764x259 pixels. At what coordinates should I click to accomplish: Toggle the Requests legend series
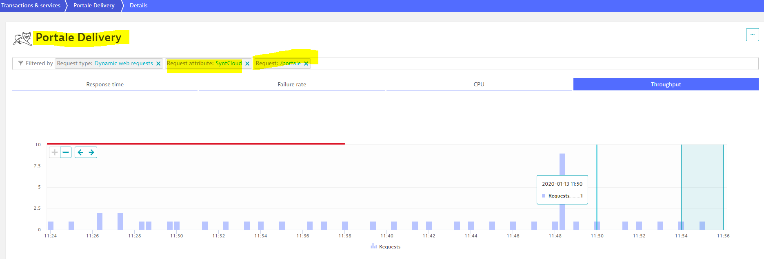386,247
